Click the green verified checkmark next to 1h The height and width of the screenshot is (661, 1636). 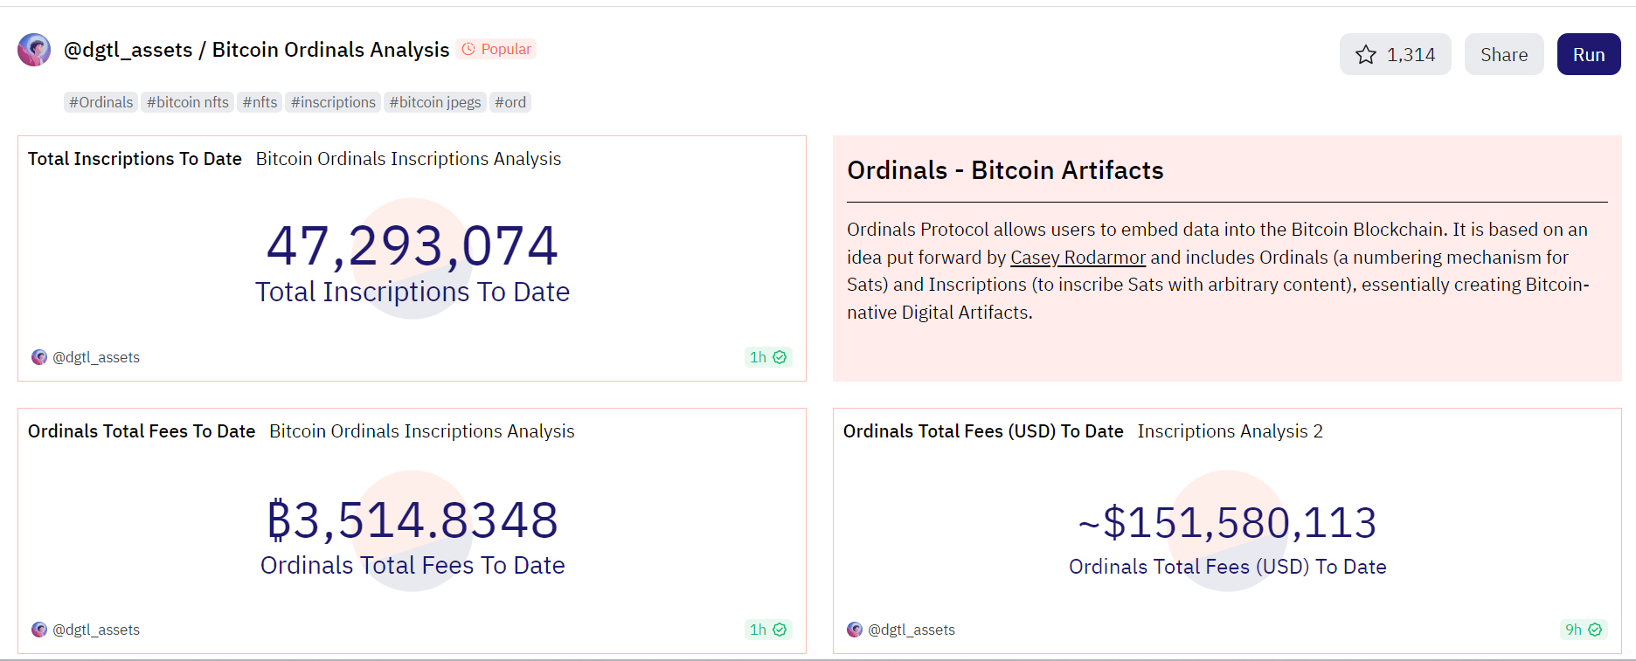[780, 357]
